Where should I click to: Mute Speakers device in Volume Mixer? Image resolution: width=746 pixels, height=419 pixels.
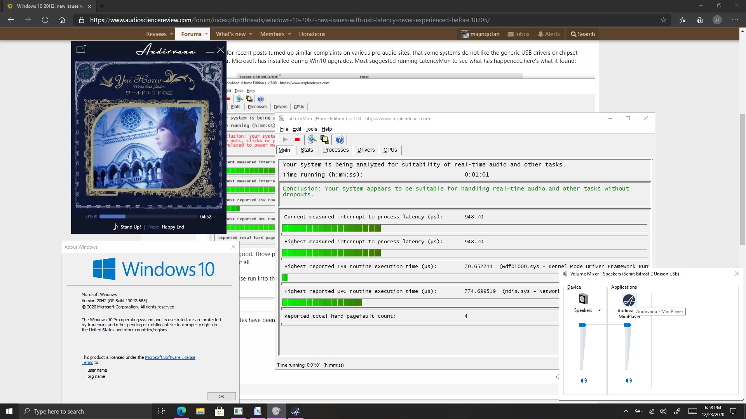(x=584, y=381)
